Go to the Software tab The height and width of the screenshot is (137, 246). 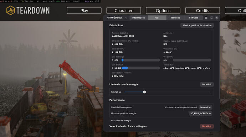194,18
